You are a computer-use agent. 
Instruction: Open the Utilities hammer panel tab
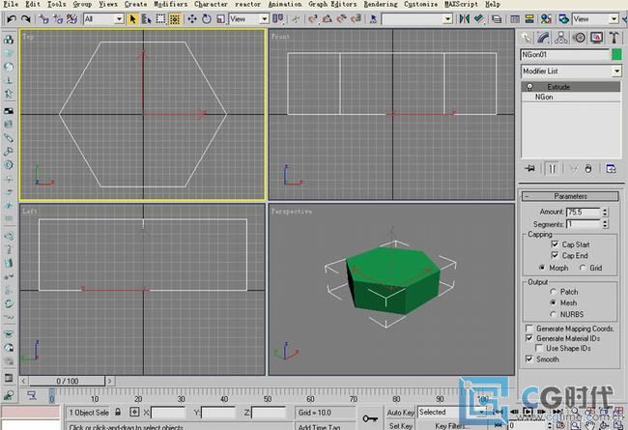[614, 38]
